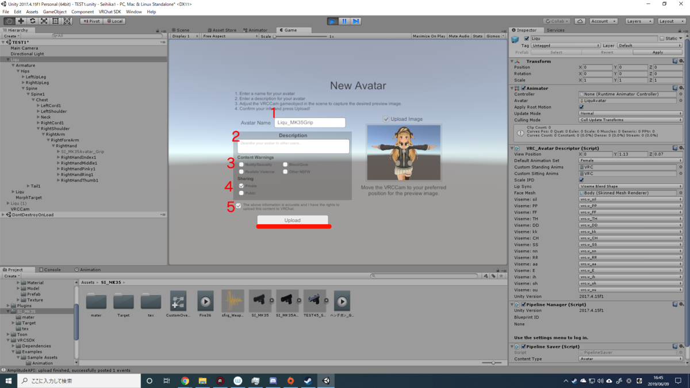Toggle the rights confirmation checkbox

[x=239, y=206]
